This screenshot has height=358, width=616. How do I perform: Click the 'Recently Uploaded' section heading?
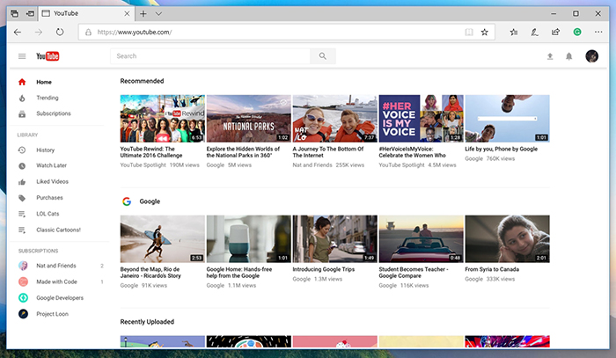click(147, 322)
